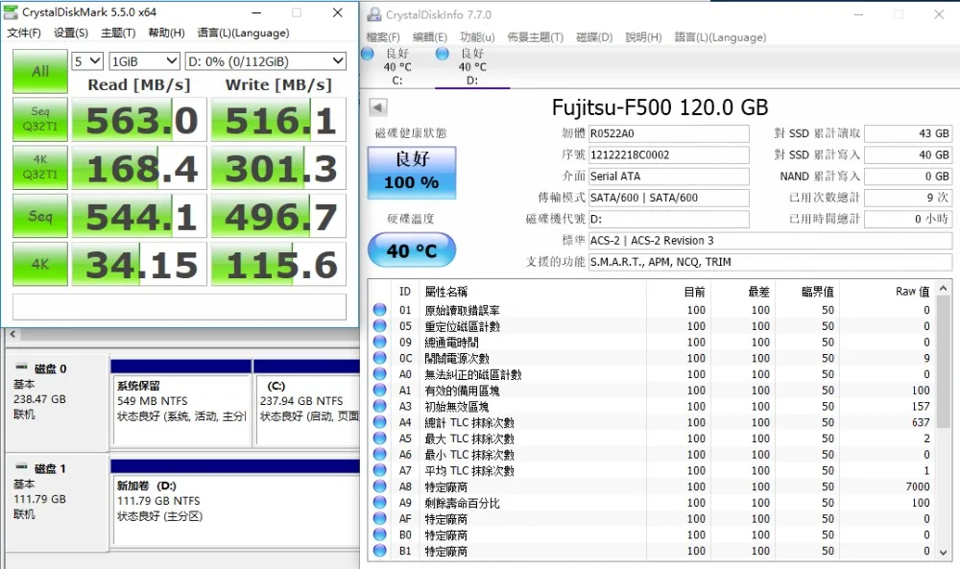Click the CrystalDiskInfo title bar icon
The width and height of the screenshot is (960, 569).
coord(373,14)
